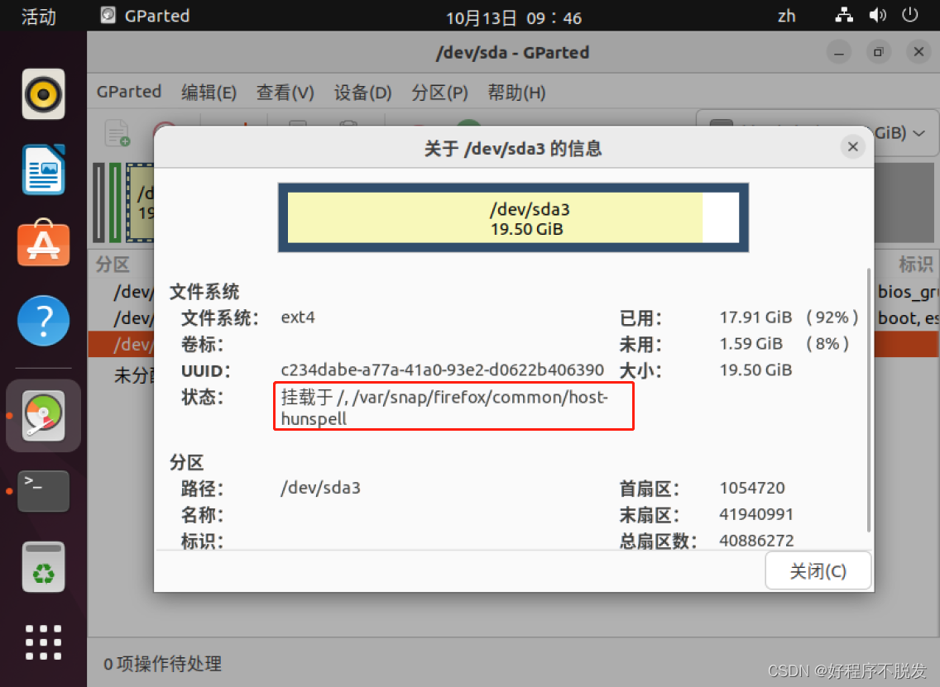This screenshot has height=687, width=940.
Task: Open the GParted menu in the menu bar
Action: (x=128, y=93)
